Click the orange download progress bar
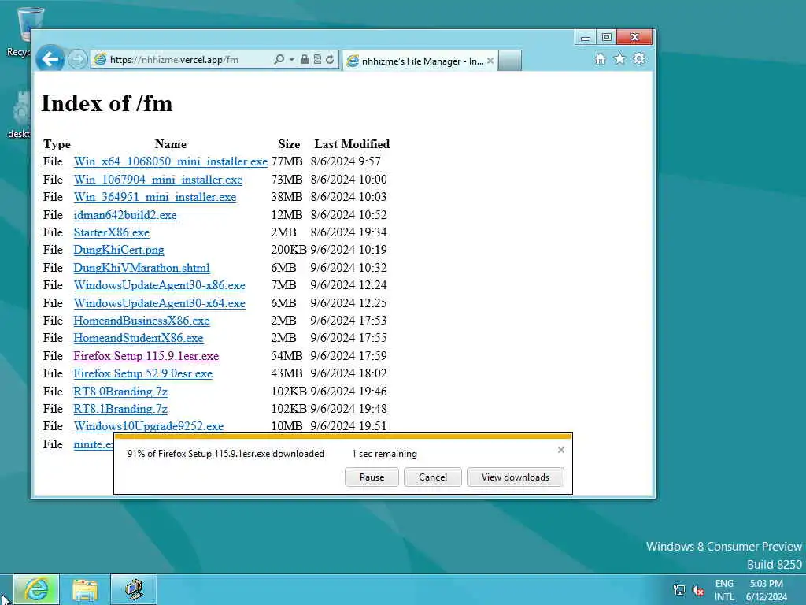 343,436
